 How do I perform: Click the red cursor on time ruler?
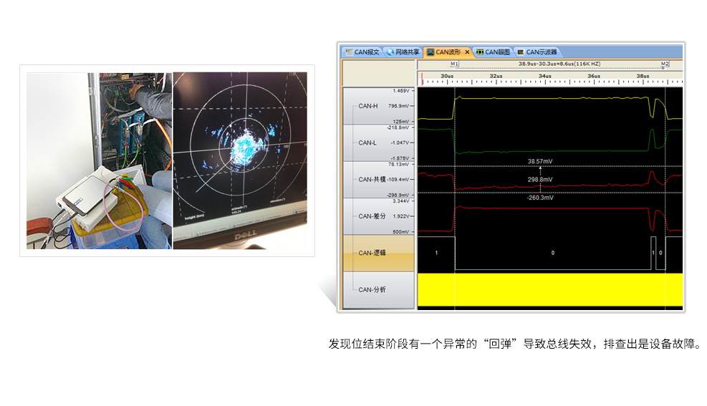pyautogui.click(x=422, y=78)
